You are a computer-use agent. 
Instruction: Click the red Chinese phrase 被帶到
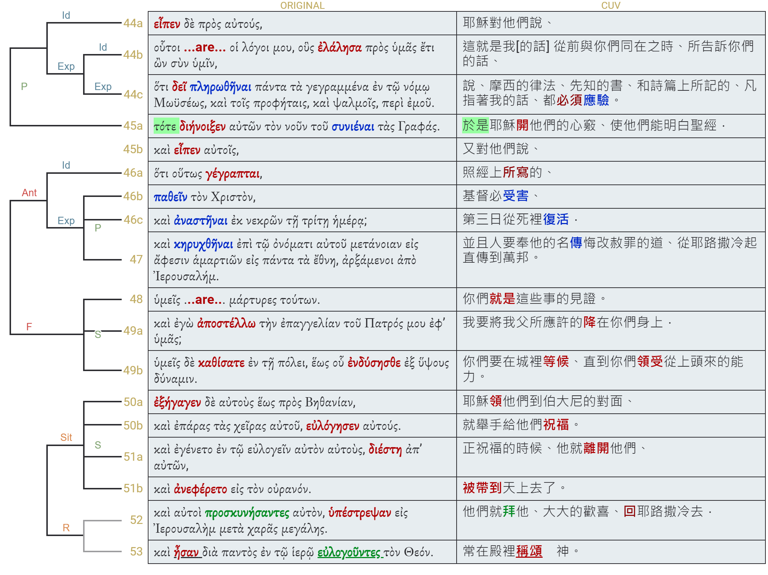tap(482, 488)
